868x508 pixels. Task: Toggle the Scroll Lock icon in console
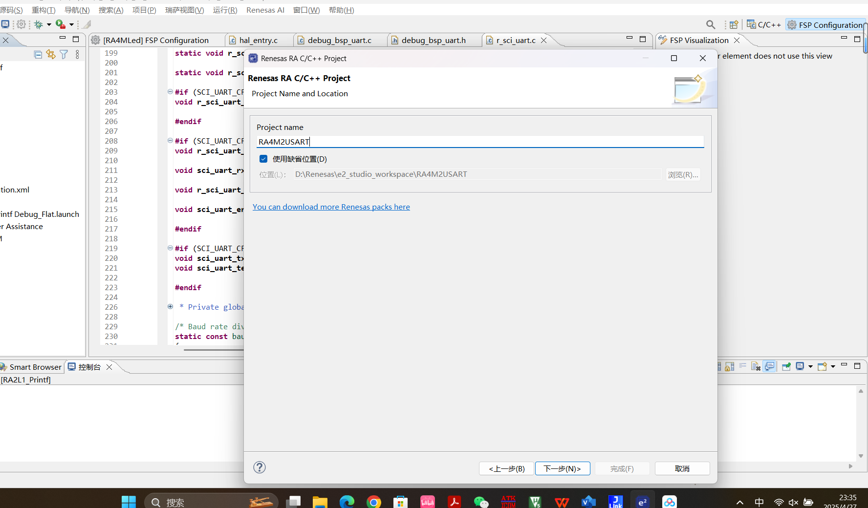[x=729, y=366]
